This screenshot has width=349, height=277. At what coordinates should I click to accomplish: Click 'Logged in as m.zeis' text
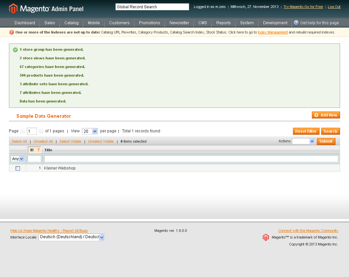tap(210, 7)
